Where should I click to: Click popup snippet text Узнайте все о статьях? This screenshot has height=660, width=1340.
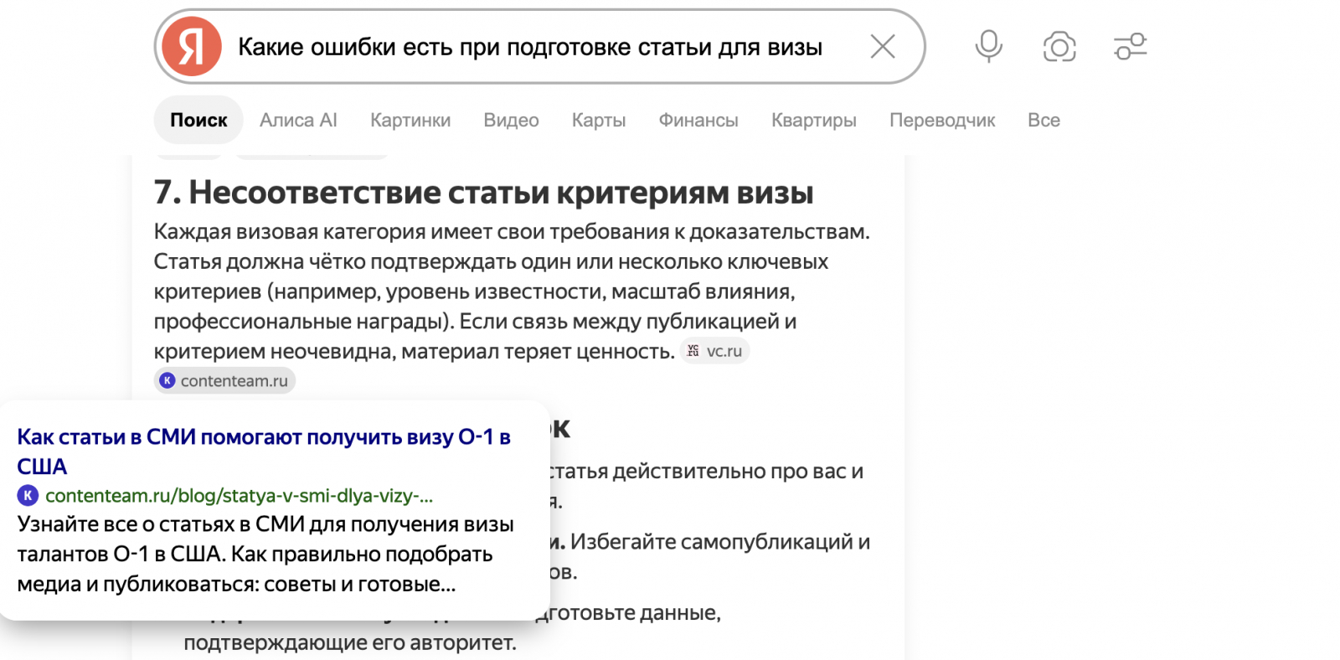[x=265, y=554]
